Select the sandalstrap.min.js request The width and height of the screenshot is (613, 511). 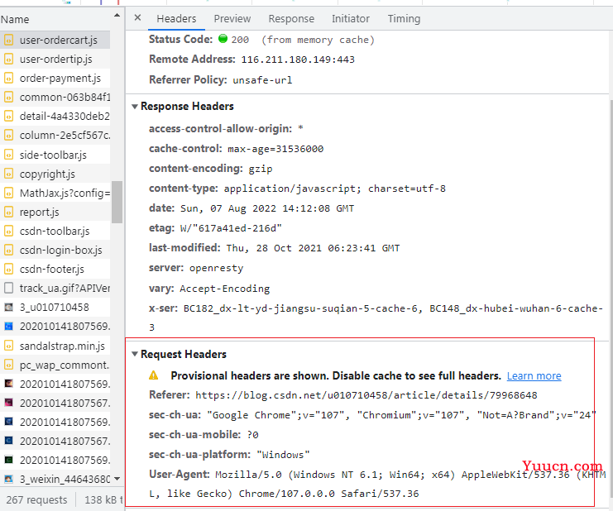click(55, 346)
